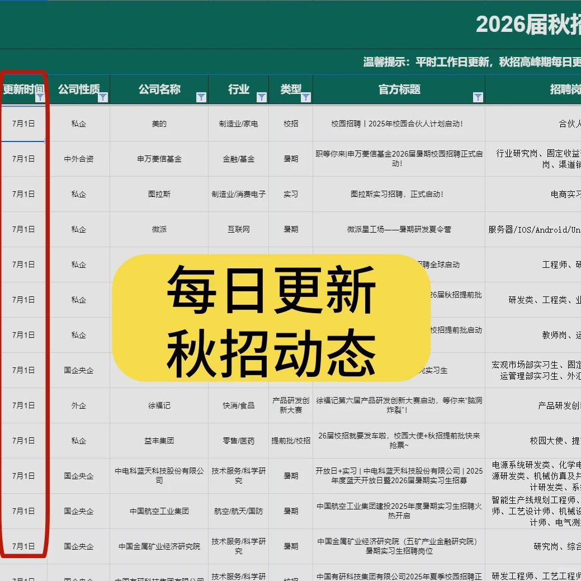The width and height of the screenshot is (581, 581).
Task: Click the 徐福记第六届产品研发创新大赛 title cell
Action: 399,405
